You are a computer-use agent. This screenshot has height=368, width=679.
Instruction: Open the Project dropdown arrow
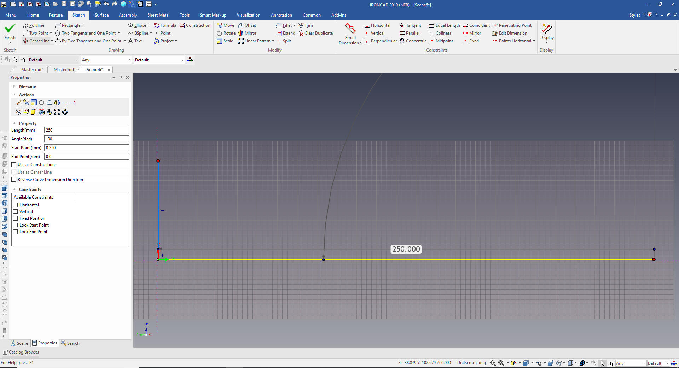(176, 41)
